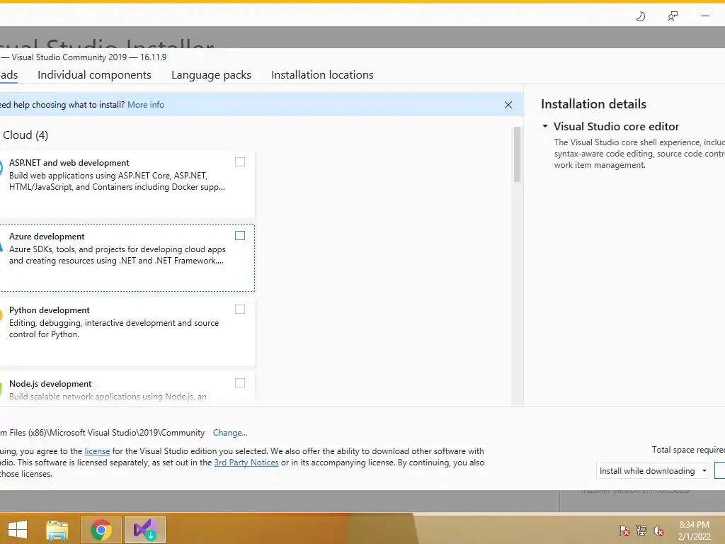Open the 3rd Party Notices link

point(246,462)
